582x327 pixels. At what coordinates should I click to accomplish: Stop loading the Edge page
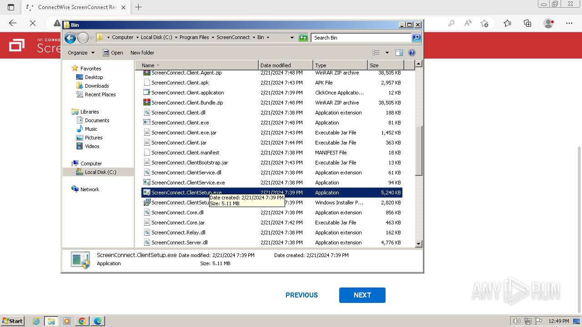[33, 23]
